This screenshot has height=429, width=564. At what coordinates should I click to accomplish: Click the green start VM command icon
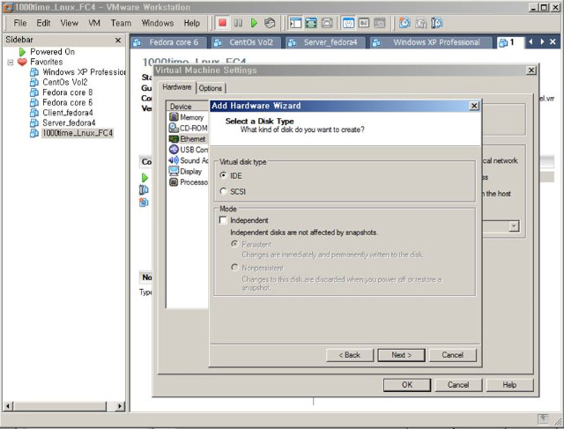[145, 178]
